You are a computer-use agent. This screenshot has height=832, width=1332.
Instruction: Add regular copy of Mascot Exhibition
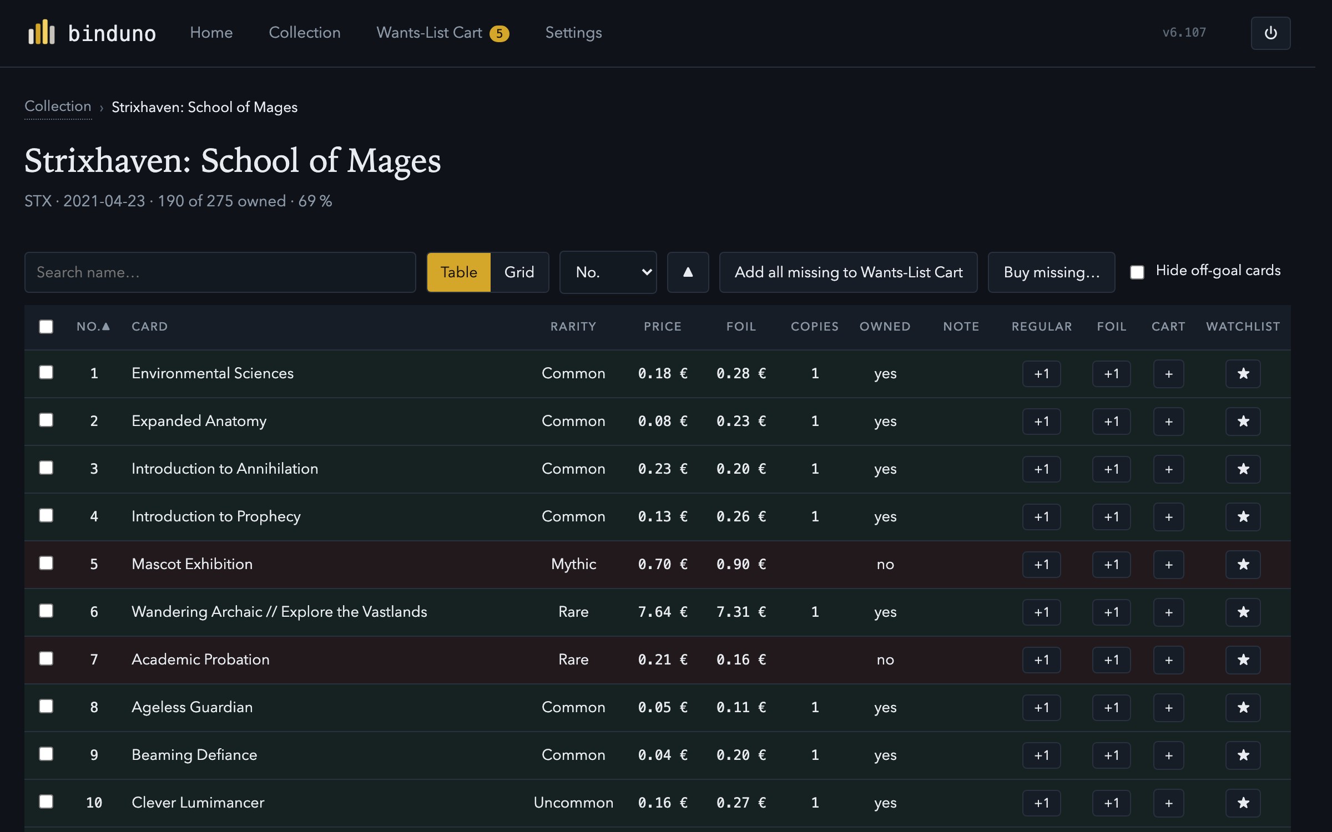click(1042, 565)
